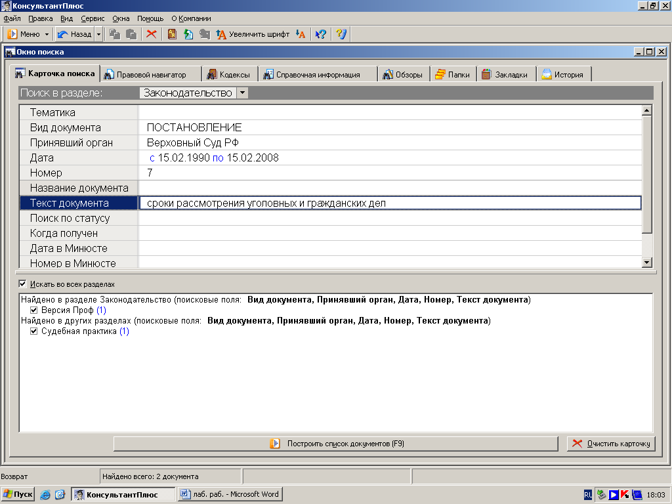Screen dimensions: 672x504
Task: Click the Kaspersky K icon in system tray
Action: 625,495
